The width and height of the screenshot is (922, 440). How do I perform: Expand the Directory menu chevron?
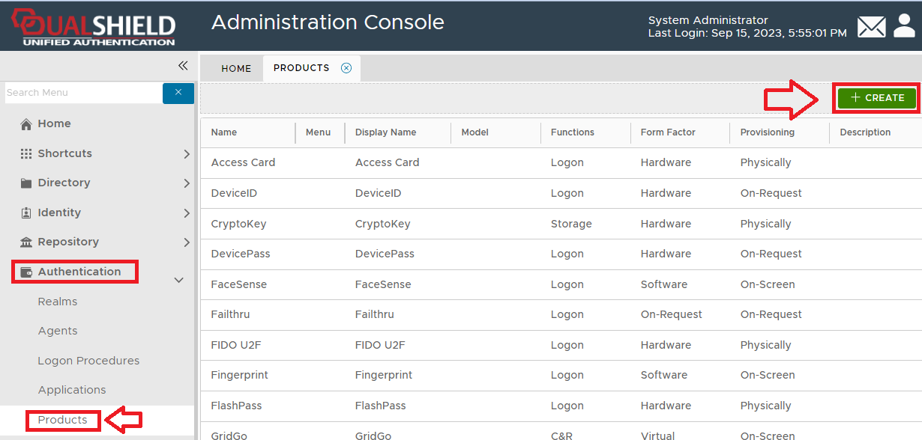click(187, 183)
